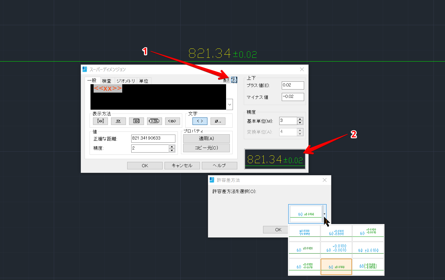Choose the top-right raised deviation tolerance style
Viewport: 445px width, 280px height.
[368, 233]
